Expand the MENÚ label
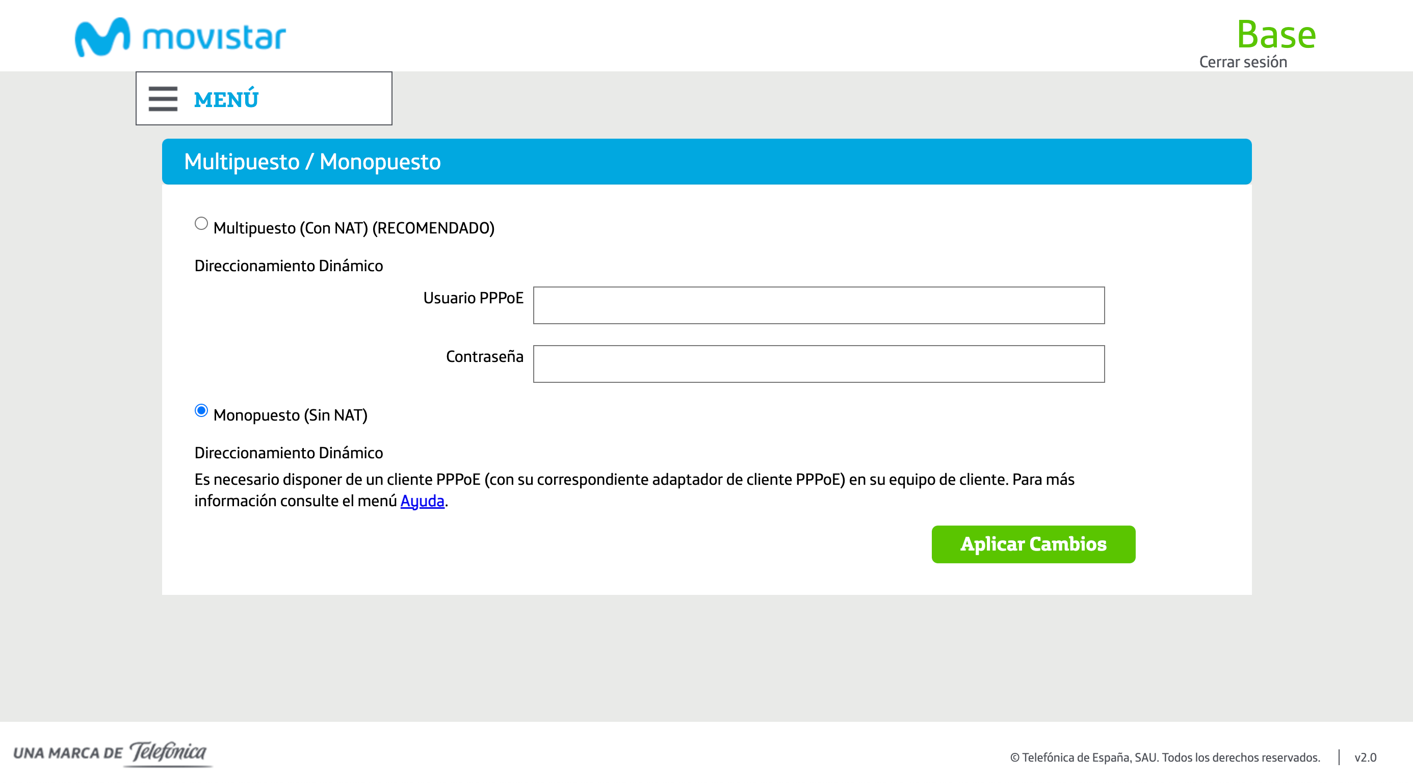The height and width of the screenshot is (783, 1413). click(226, 99)
